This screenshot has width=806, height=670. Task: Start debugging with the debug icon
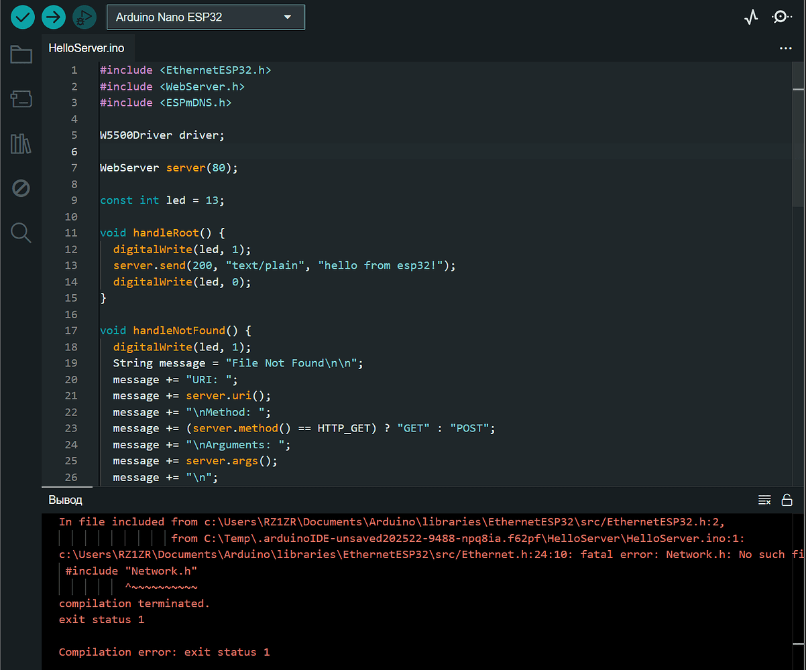pos(84,17)
